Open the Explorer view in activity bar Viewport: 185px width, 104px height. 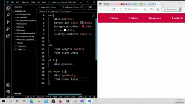point(8,8)
